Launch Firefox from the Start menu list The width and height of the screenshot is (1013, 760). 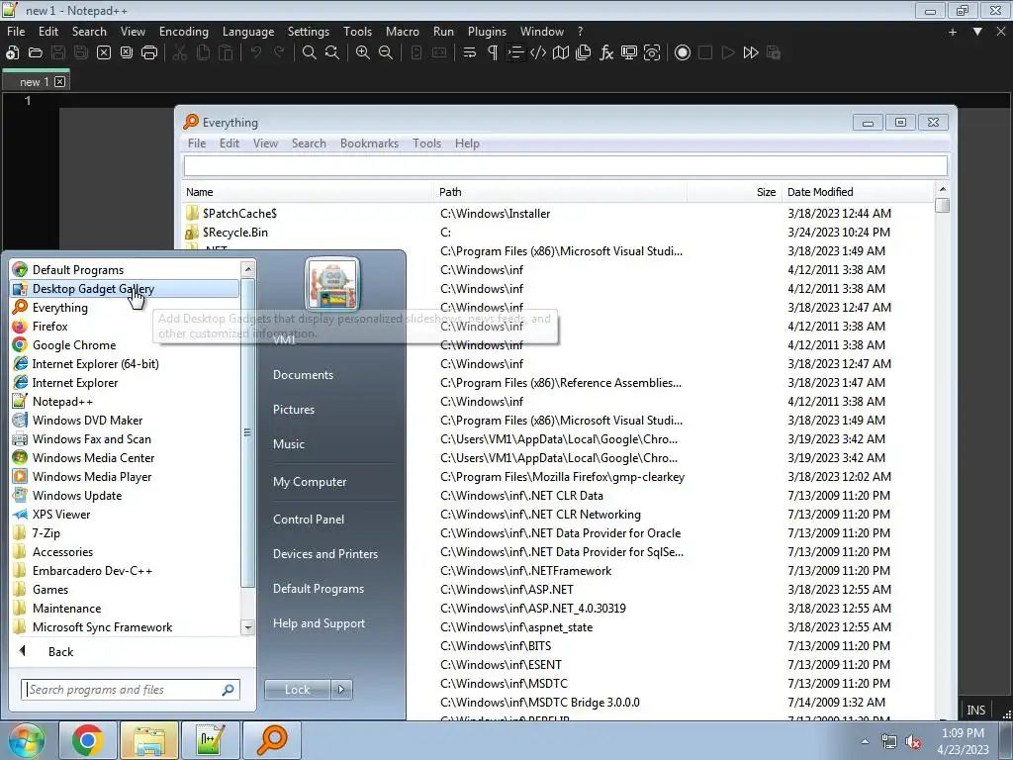[x=125, y=327]
